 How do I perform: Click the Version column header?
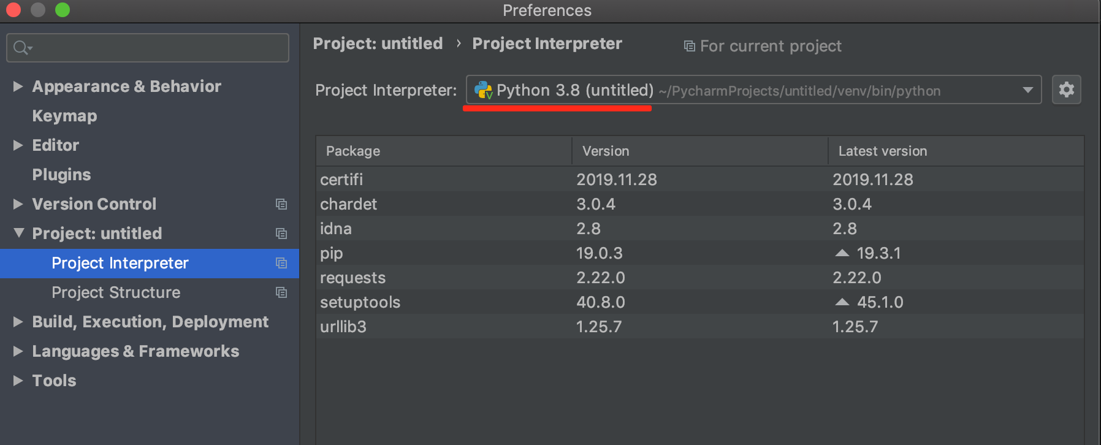pyautogui.click(x=700, y=151)
